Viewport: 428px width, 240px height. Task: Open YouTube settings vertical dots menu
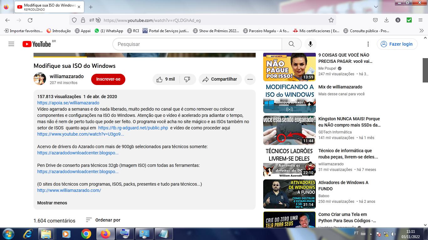coord(368,44)
